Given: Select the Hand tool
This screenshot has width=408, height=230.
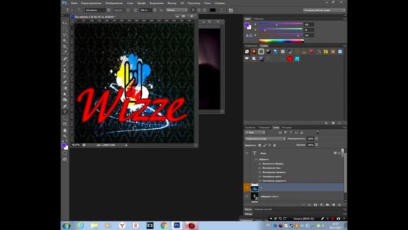Looking at the screenshot, I should pyautogui.click(x=64, y=130).
